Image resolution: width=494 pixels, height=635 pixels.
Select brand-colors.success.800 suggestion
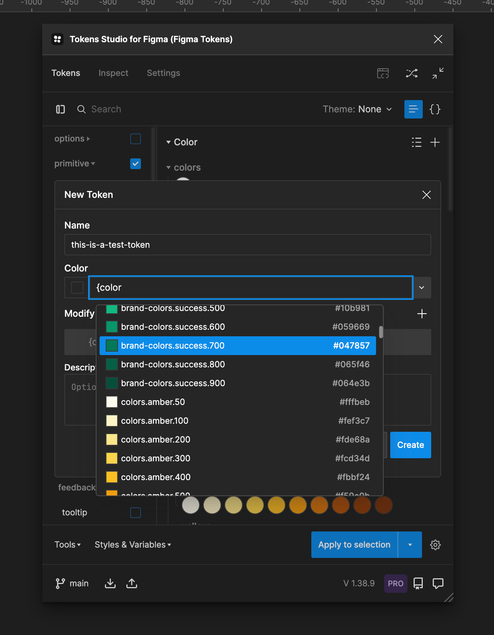[238, 364]
